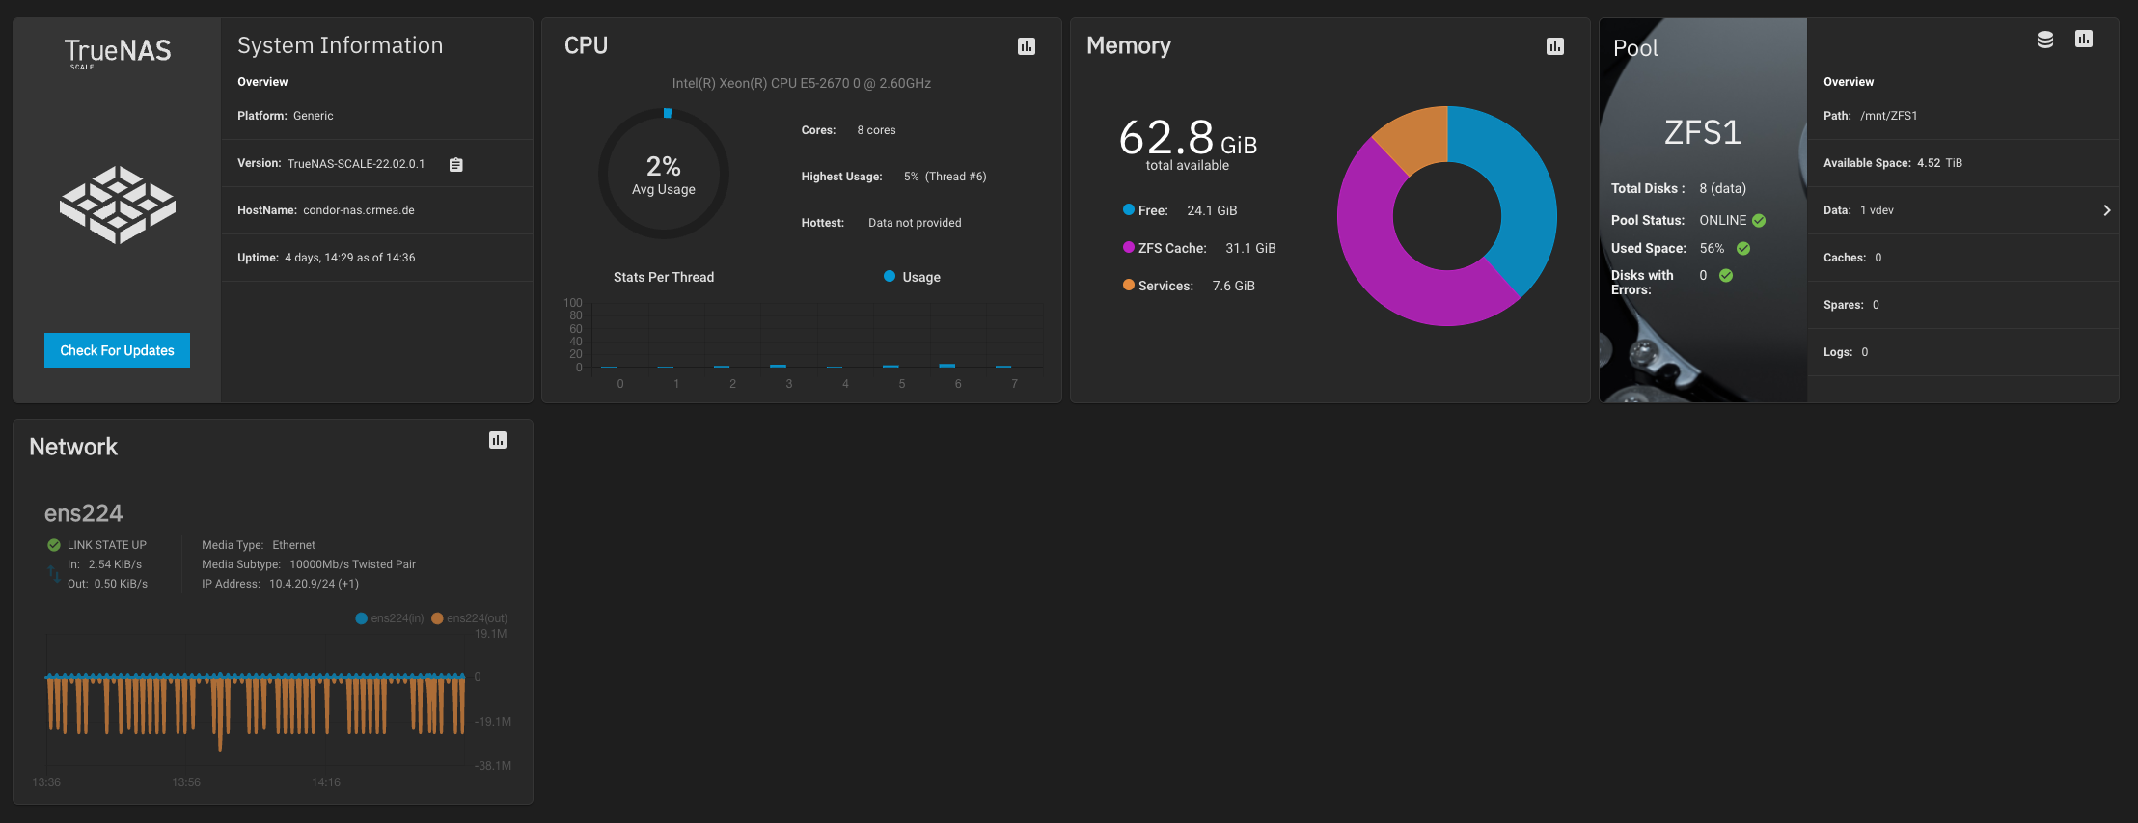2138x823 pixels.
Task: Open Memory reports chart icon
Action: (x=1555, y=46)
